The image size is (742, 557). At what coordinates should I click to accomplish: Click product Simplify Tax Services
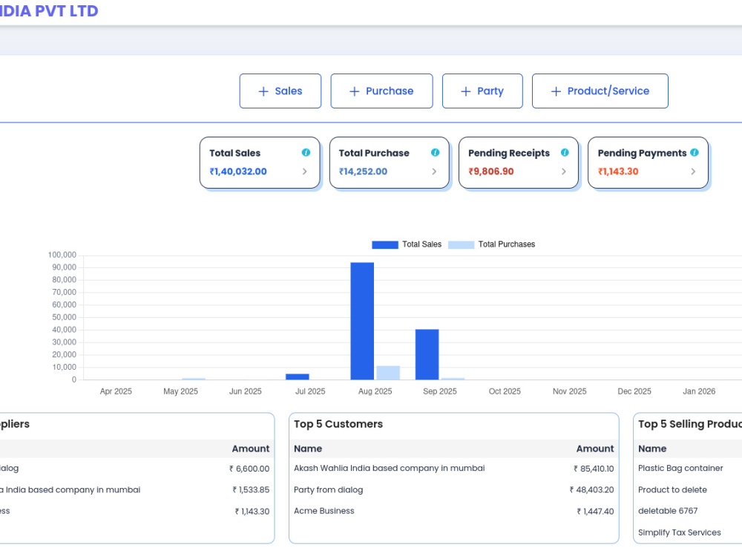(x=680, y=532)
